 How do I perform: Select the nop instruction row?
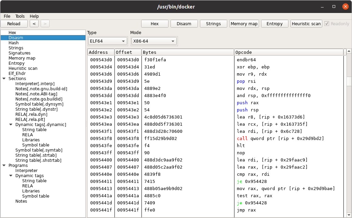(216, 153)
